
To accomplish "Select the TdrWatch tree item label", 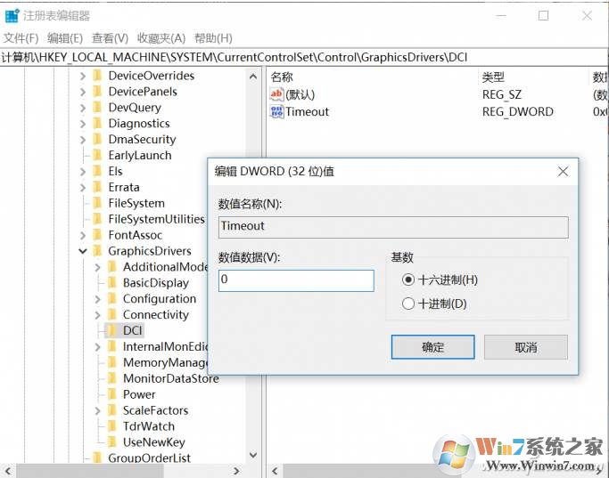I will [149, 426].
